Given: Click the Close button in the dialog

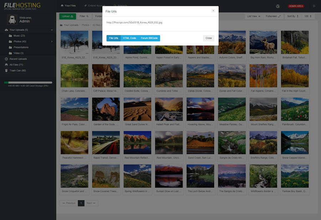Looking at the screenshot, I should [209, 38].
